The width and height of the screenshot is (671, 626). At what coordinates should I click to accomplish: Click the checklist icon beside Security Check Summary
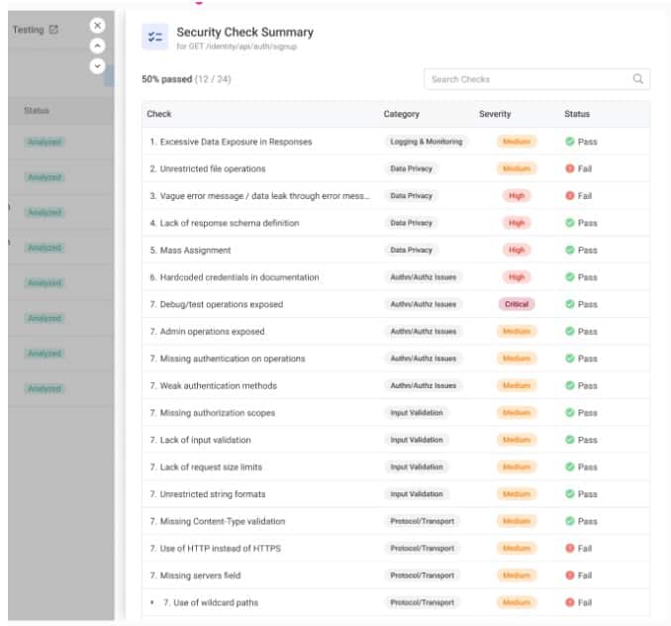154,38
